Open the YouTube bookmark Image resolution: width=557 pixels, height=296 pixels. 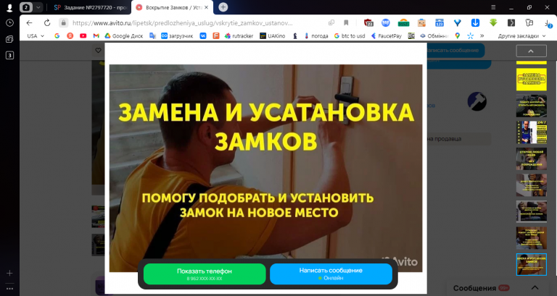click(83, 35)
